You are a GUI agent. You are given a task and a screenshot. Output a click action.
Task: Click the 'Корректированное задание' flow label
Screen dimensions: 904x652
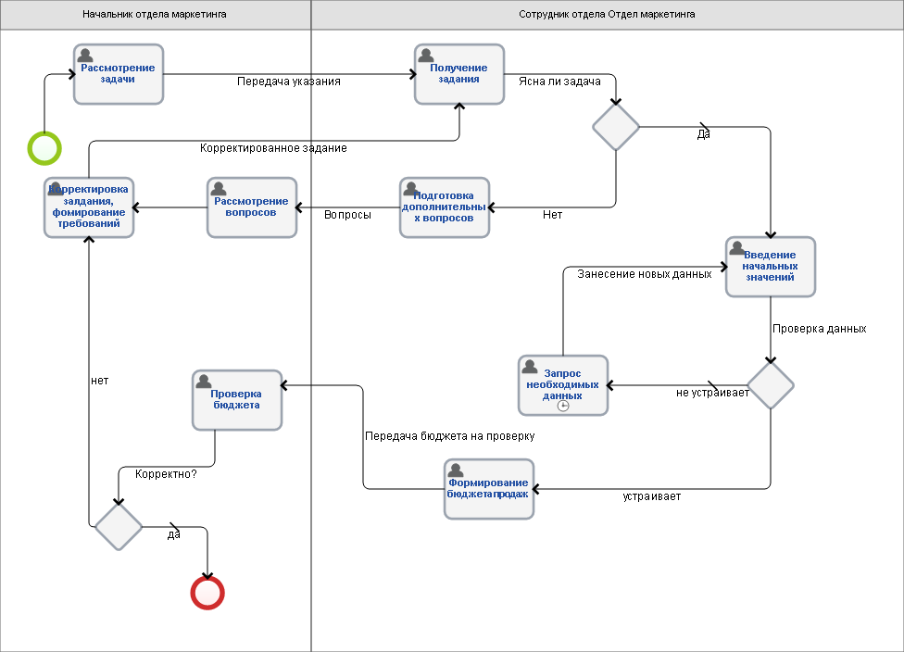273,148
